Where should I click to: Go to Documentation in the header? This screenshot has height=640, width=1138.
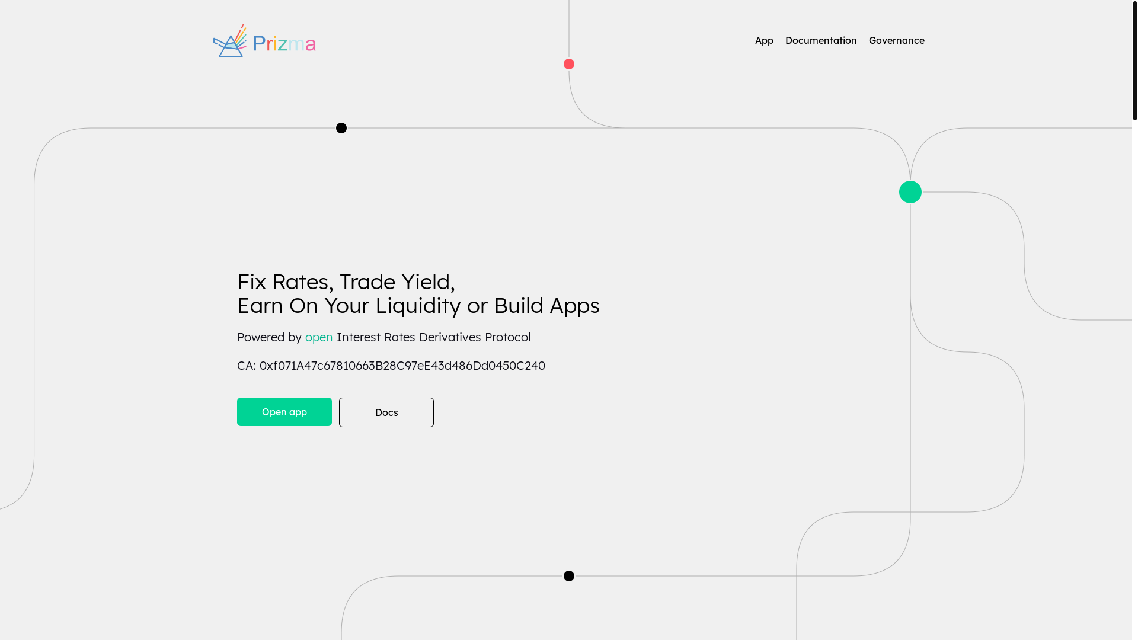pos(821,40)
